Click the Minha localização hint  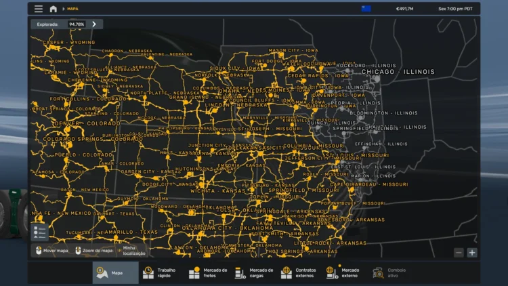coord(132,251)
